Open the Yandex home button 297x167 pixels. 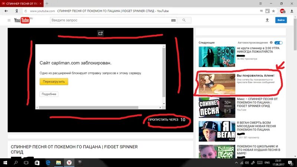pyautogui.click(x=17, y=11)
